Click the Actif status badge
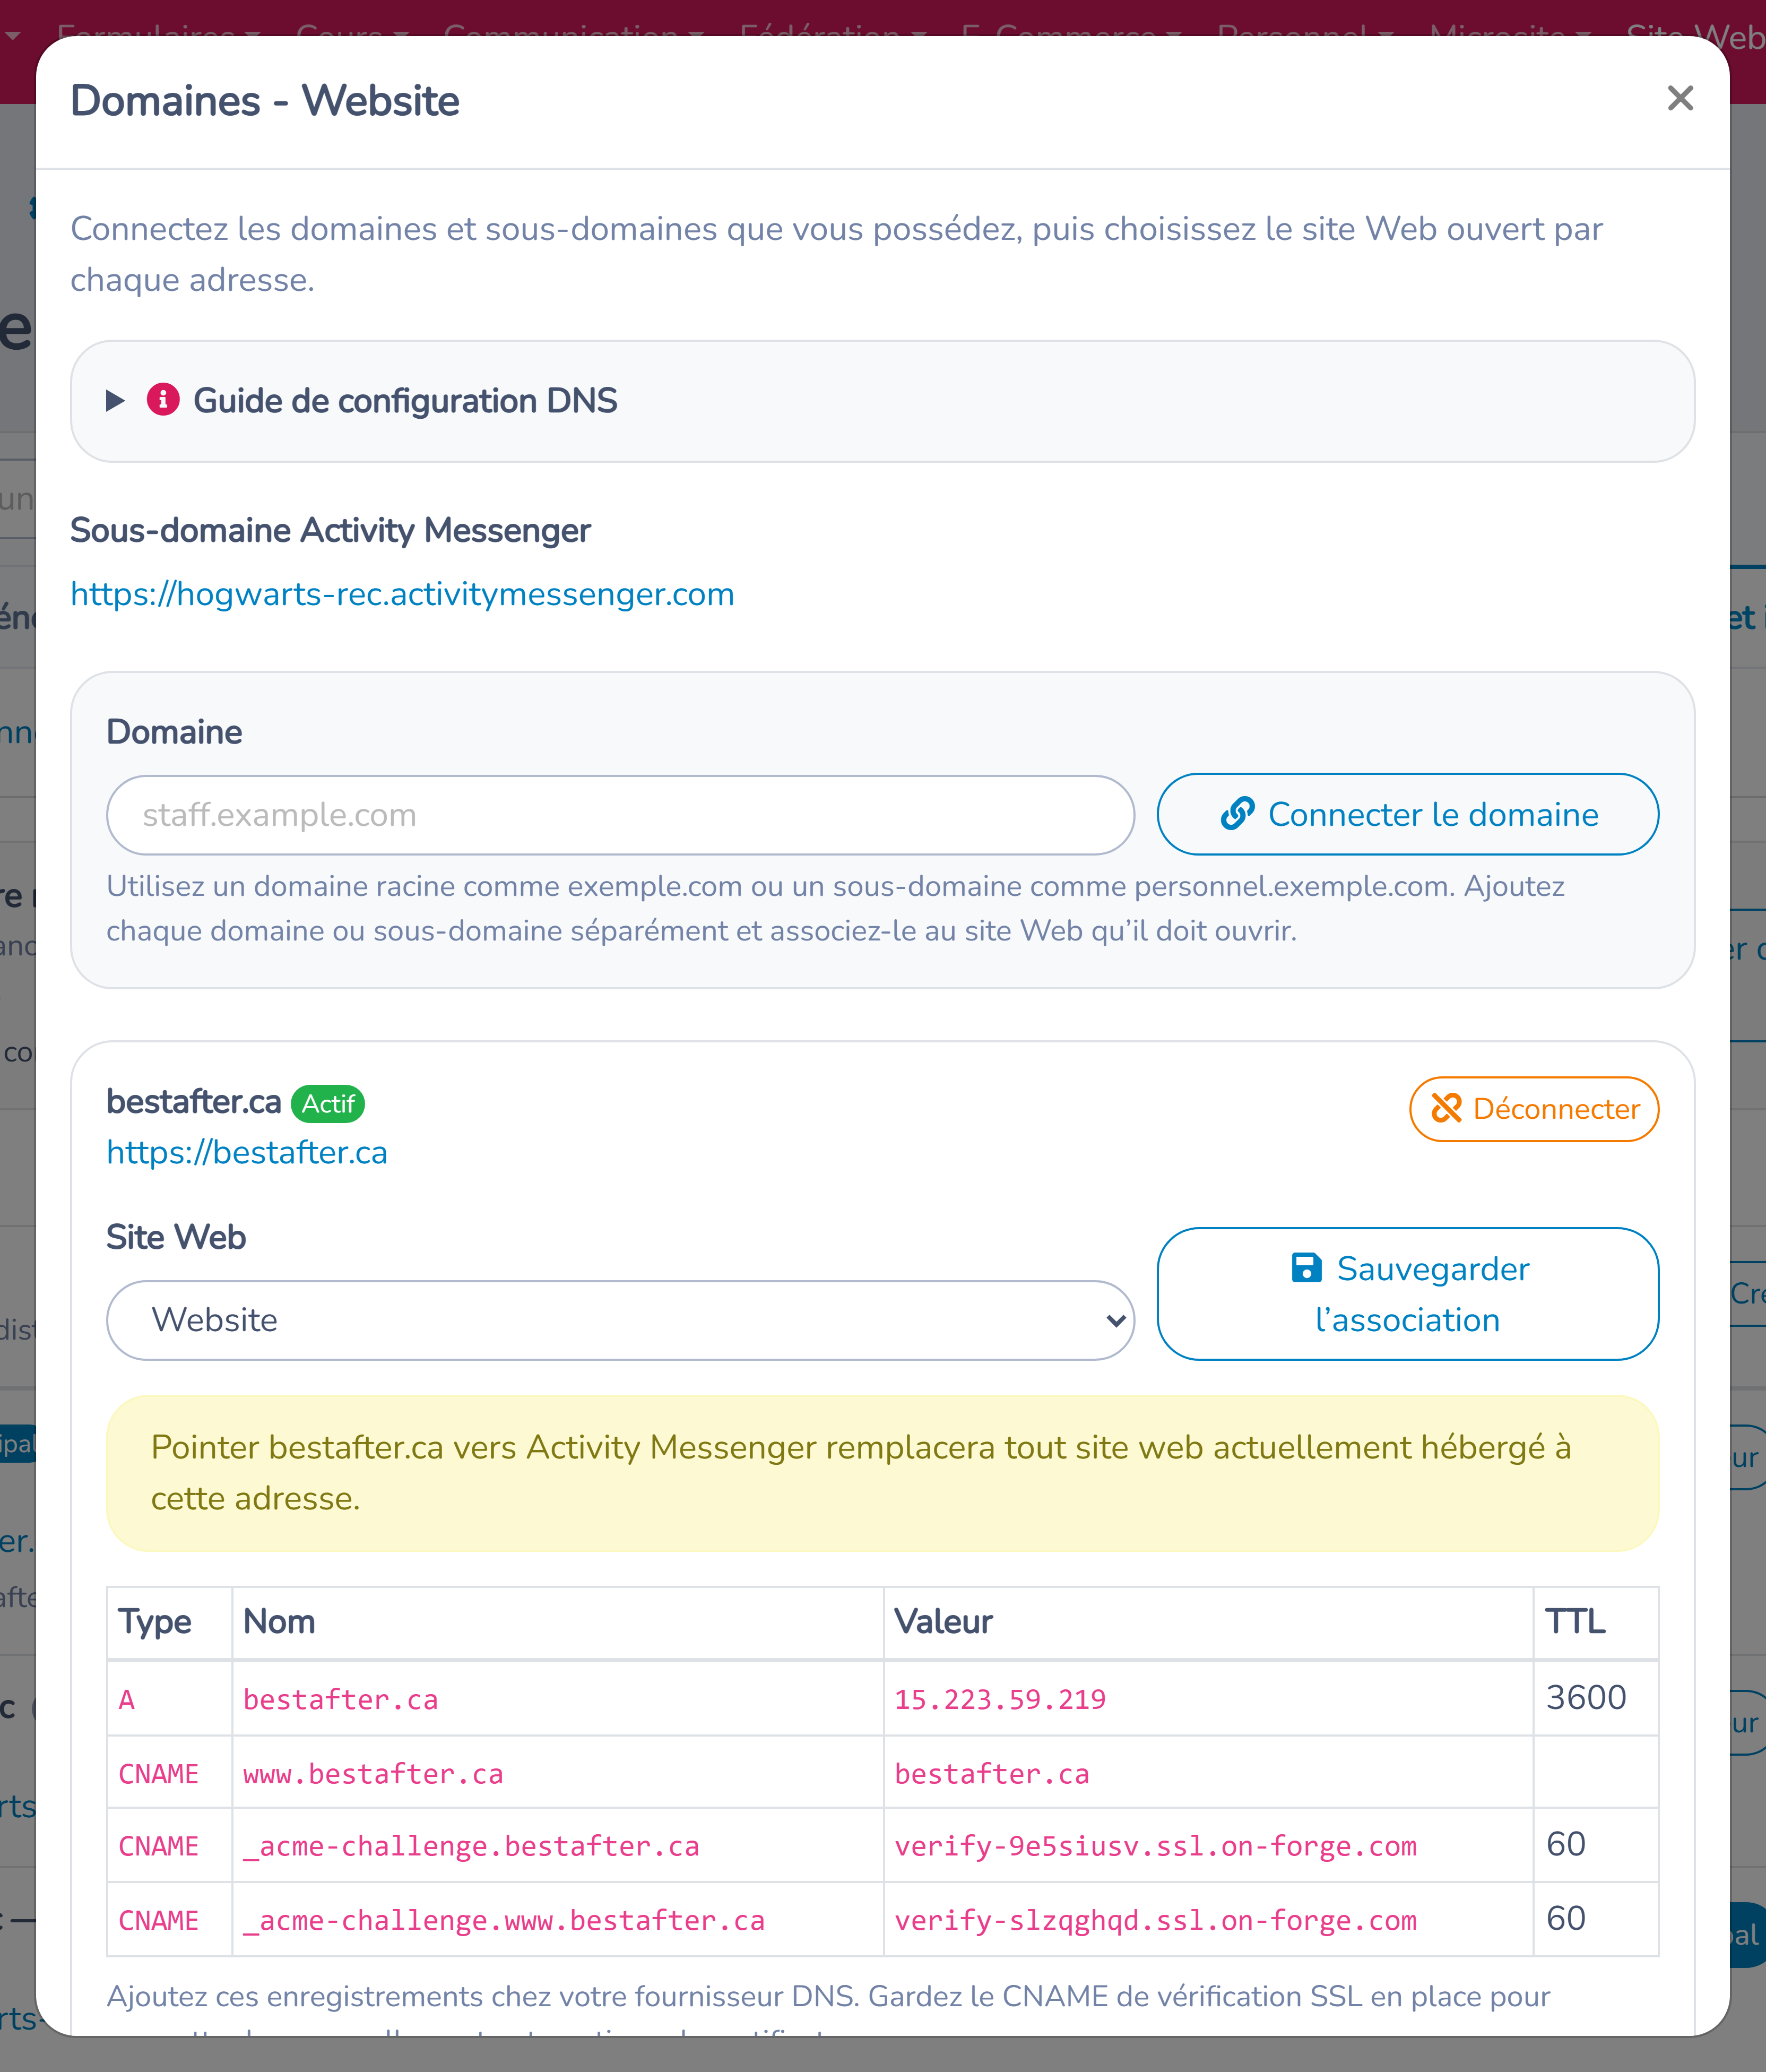Screen dimensions: 1766x2072 [x=328, y=1104]
